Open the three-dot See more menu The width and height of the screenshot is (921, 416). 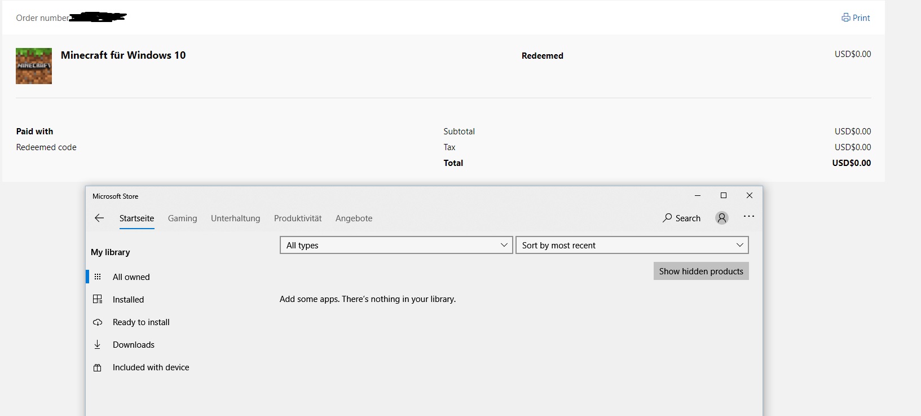tap(749, 217)
